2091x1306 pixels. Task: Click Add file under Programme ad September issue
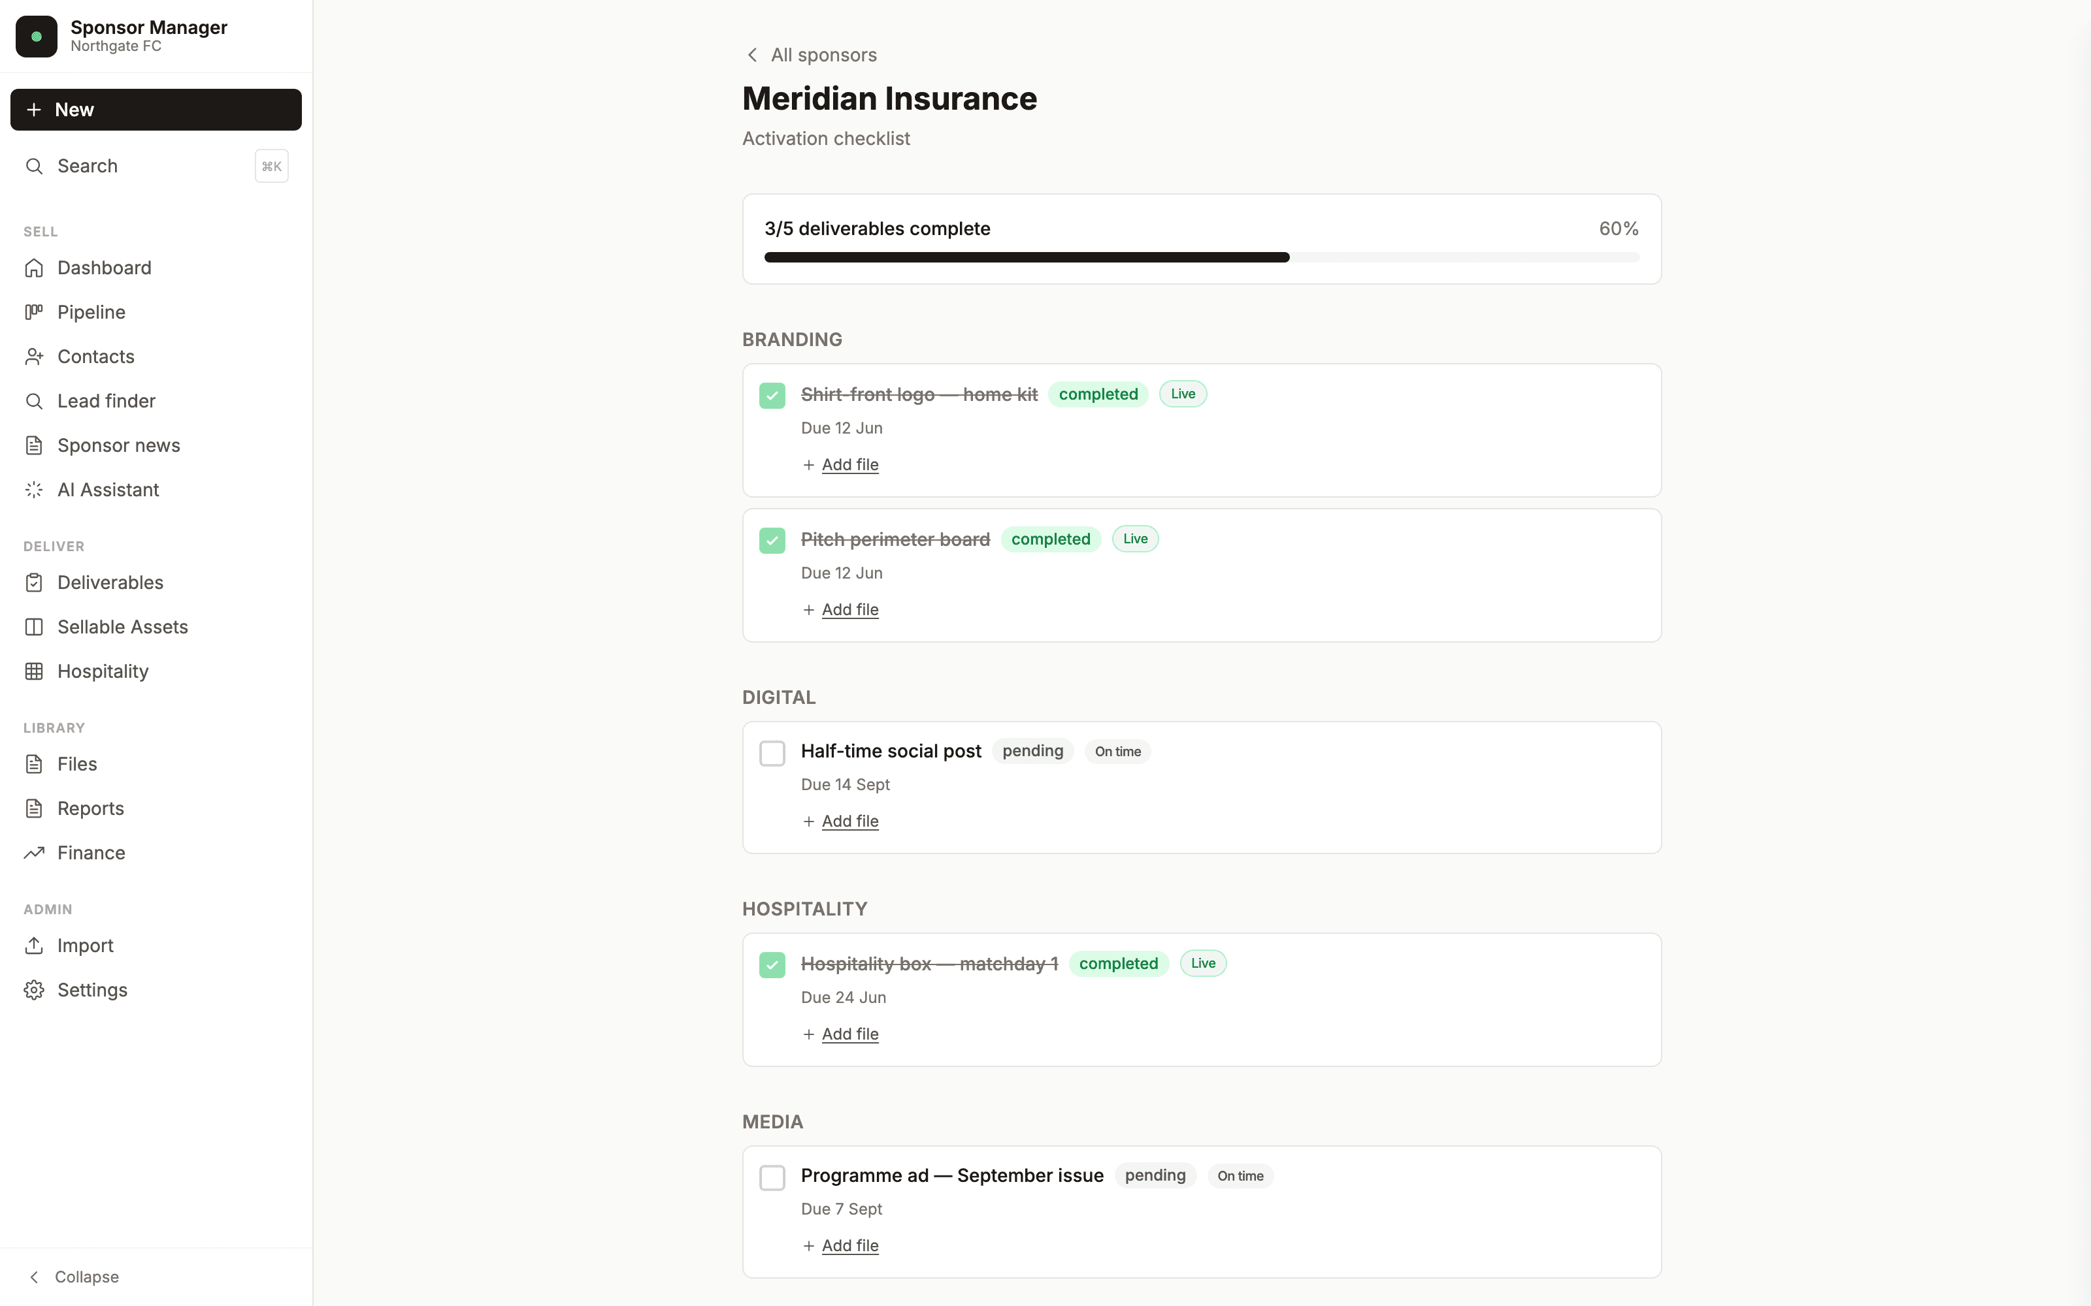click(850, 1245)
